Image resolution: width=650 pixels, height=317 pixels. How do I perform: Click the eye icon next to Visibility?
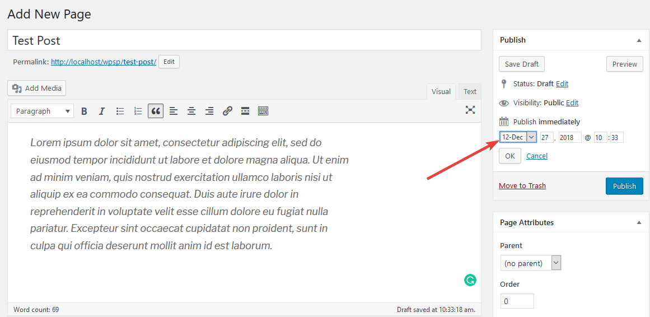pos(504,103)
